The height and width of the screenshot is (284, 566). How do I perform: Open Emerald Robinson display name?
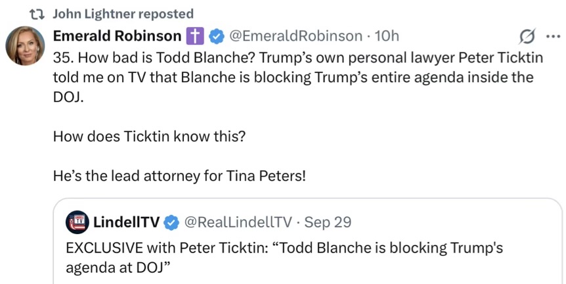(x=116, y=35)
